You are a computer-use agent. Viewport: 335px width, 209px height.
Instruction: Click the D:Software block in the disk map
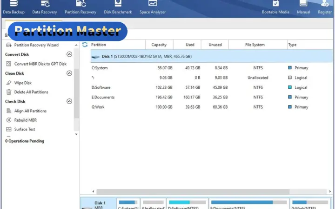pyautogui.click(x=187, y=204)
